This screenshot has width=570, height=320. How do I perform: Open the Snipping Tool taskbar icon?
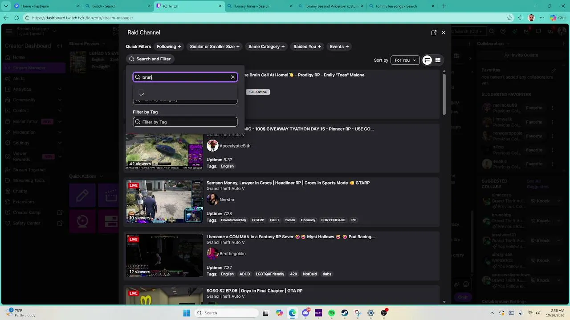358,313
